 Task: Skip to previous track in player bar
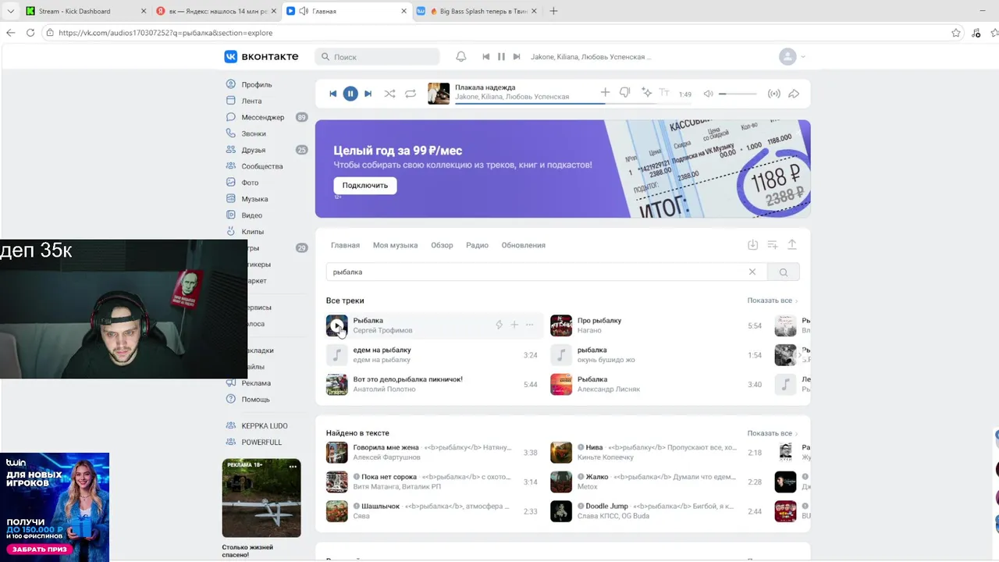click(x=332, y=94)
